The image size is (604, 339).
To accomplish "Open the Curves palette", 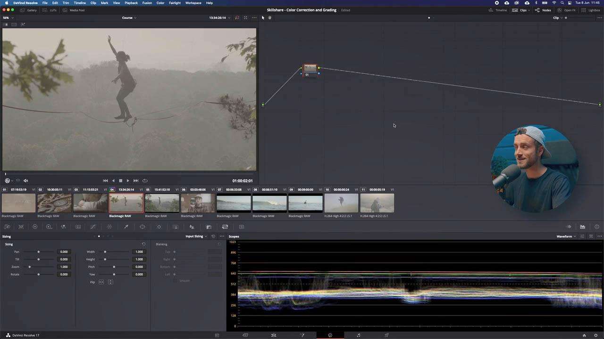I will click(x=92, y=227).
